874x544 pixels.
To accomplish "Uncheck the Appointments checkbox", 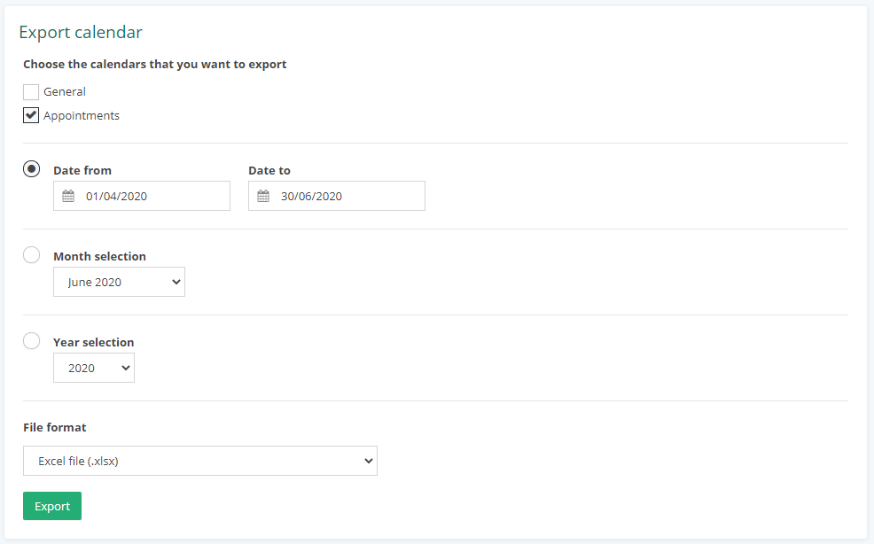I will (31, 115).
